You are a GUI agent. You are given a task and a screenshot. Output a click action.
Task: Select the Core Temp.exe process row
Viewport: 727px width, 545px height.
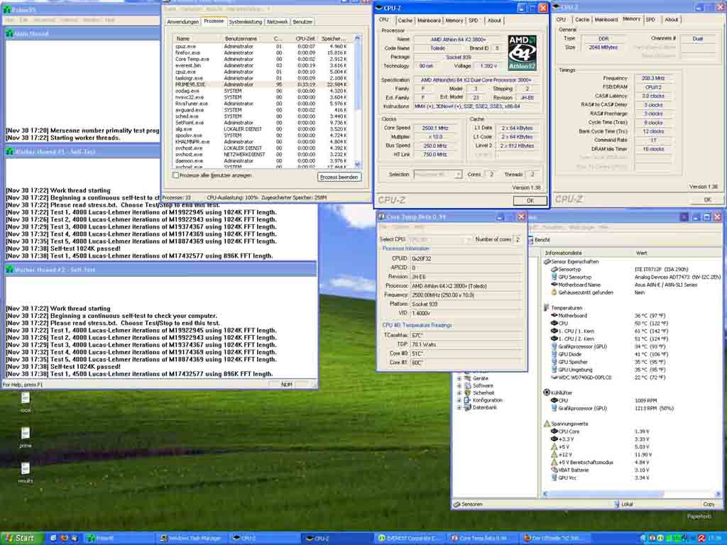coord(263,60)
